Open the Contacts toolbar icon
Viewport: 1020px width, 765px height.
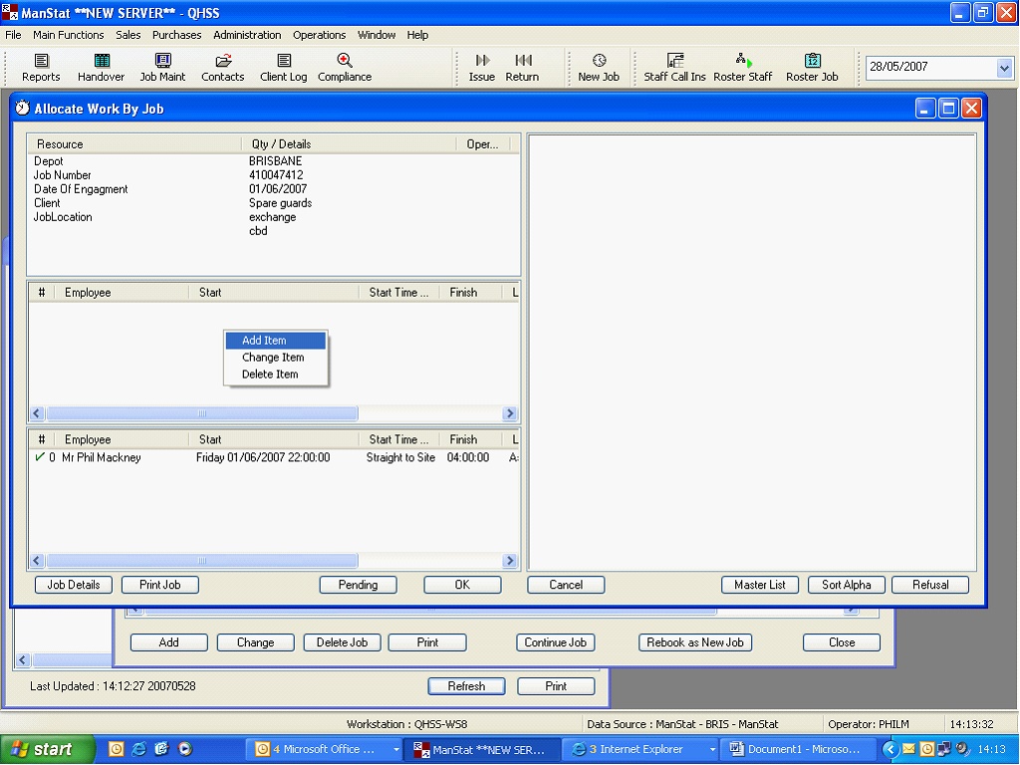222,62
